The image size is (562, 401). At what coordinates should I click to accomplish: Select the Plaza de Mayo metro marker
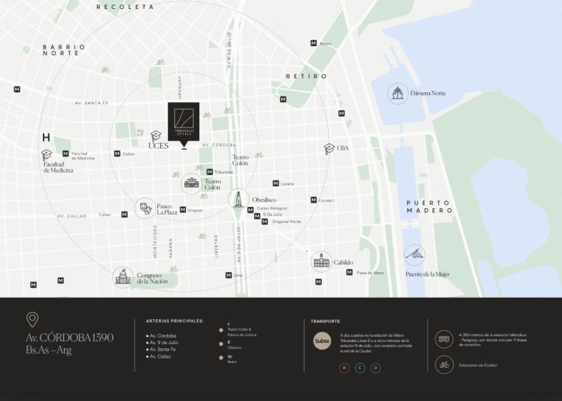(x=349, y=272)
